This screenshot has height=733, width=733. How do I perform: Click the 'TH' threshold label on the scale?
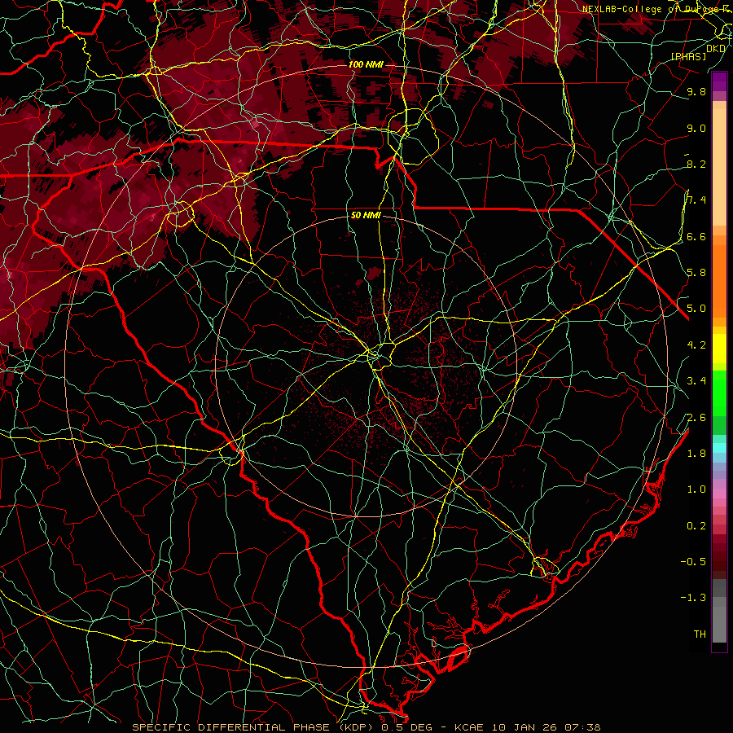[x=700, y=634]
